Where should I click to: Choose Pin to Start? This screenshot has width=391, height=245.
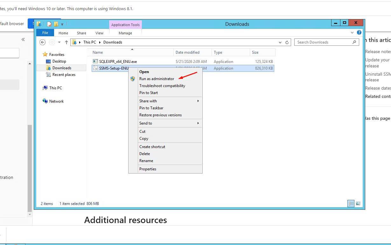(x=149, y=93)
